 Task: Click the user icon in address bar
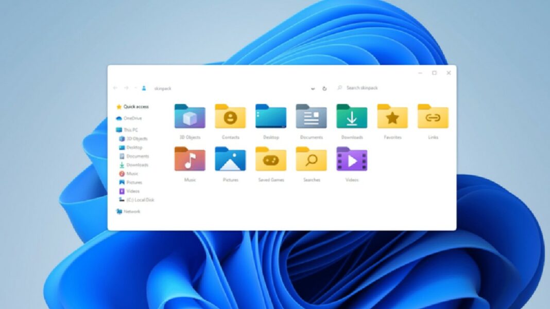pos(144,88)
